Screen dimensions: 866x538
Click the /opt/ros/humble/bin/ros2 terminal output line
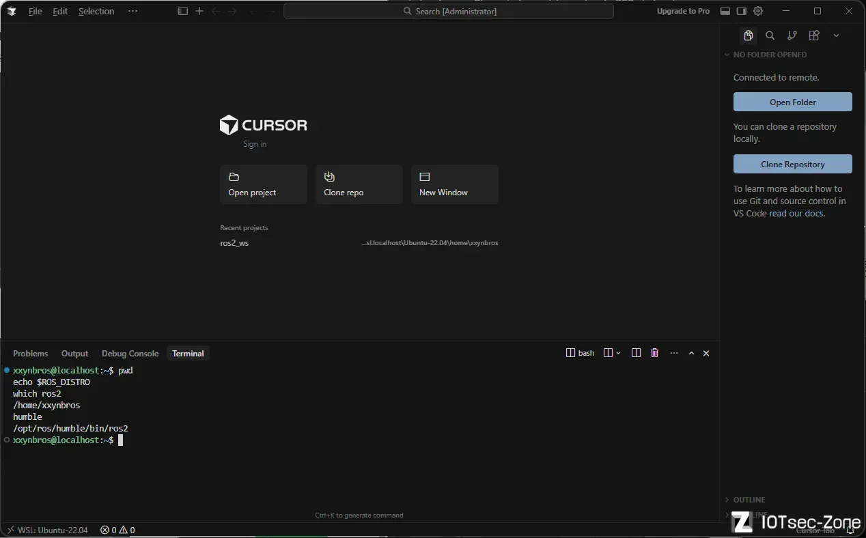pos(70,429)
